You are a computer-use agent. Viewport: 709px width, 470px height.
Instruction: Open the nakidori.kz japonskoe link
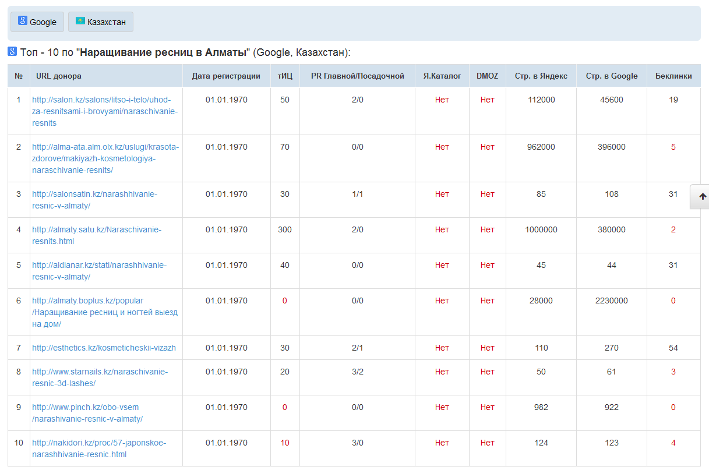click(99, 448)
